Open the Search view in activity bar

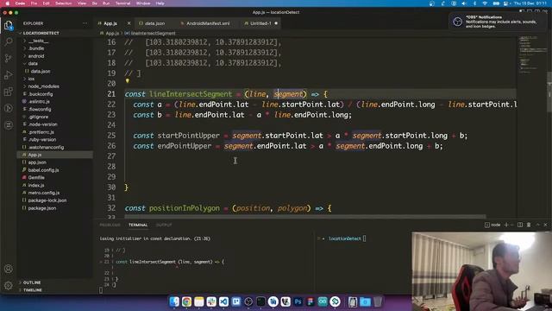coord(9,41)
